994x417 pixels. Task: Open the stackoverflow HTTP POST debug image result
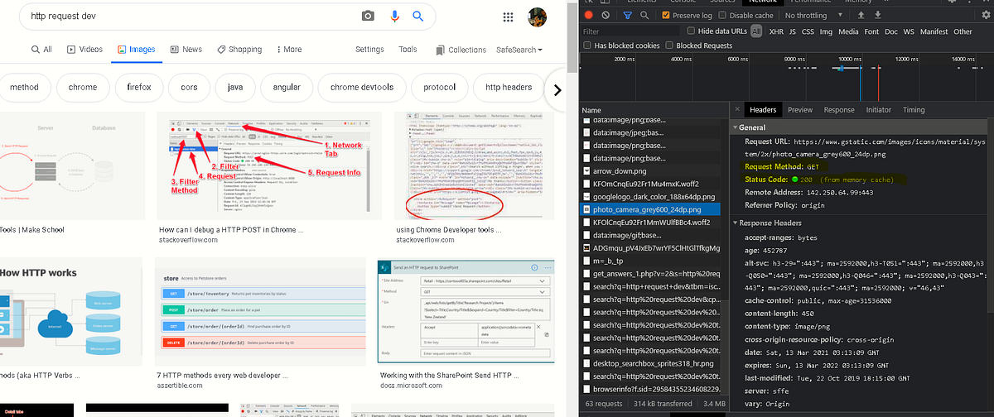pyautogui.click(x=270, y=167)
